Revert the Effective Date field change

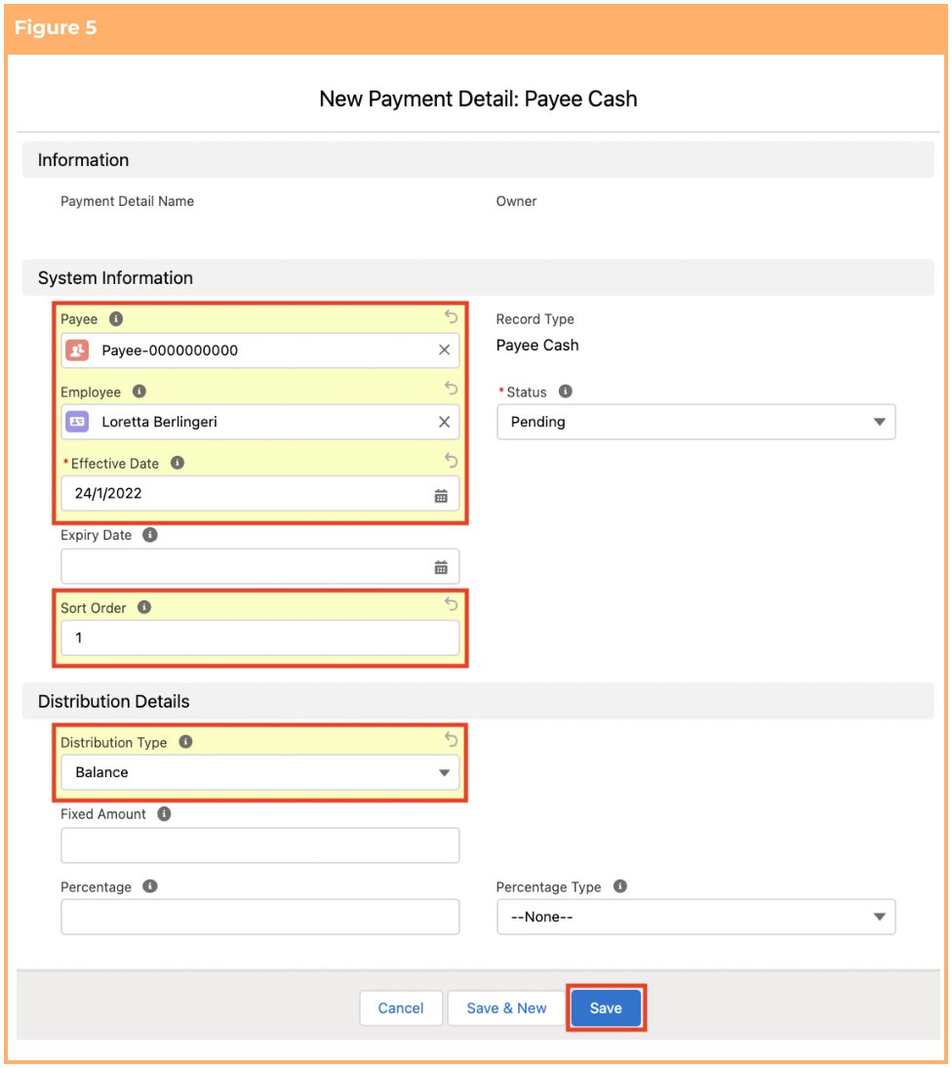point(451,460)
